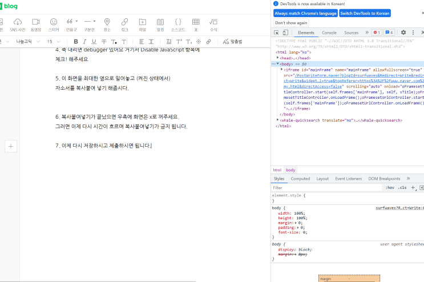Open the text color picker
424x282 pixels.
114,42
